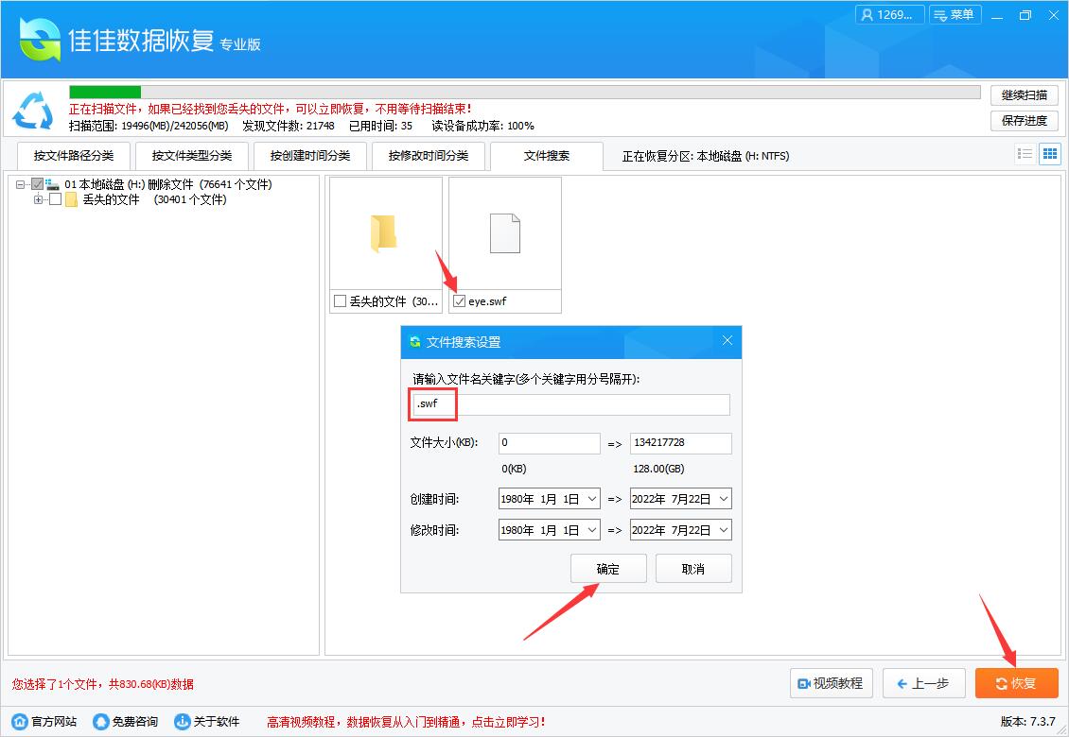Screen dimensions: 1069x737
Task: Switch to grid view icon
Action: [x=1049, y=153]
